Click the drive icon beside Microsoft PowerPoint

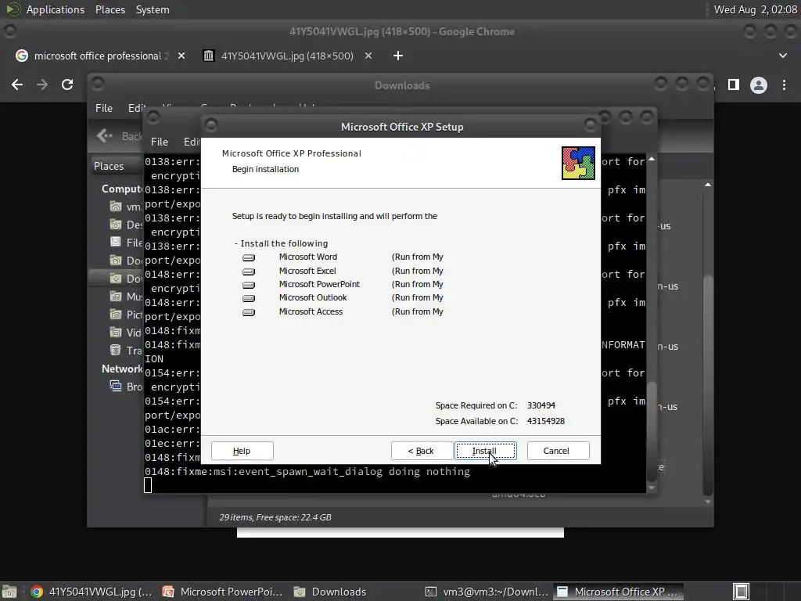pyautogui.click(x=249, y=285)
